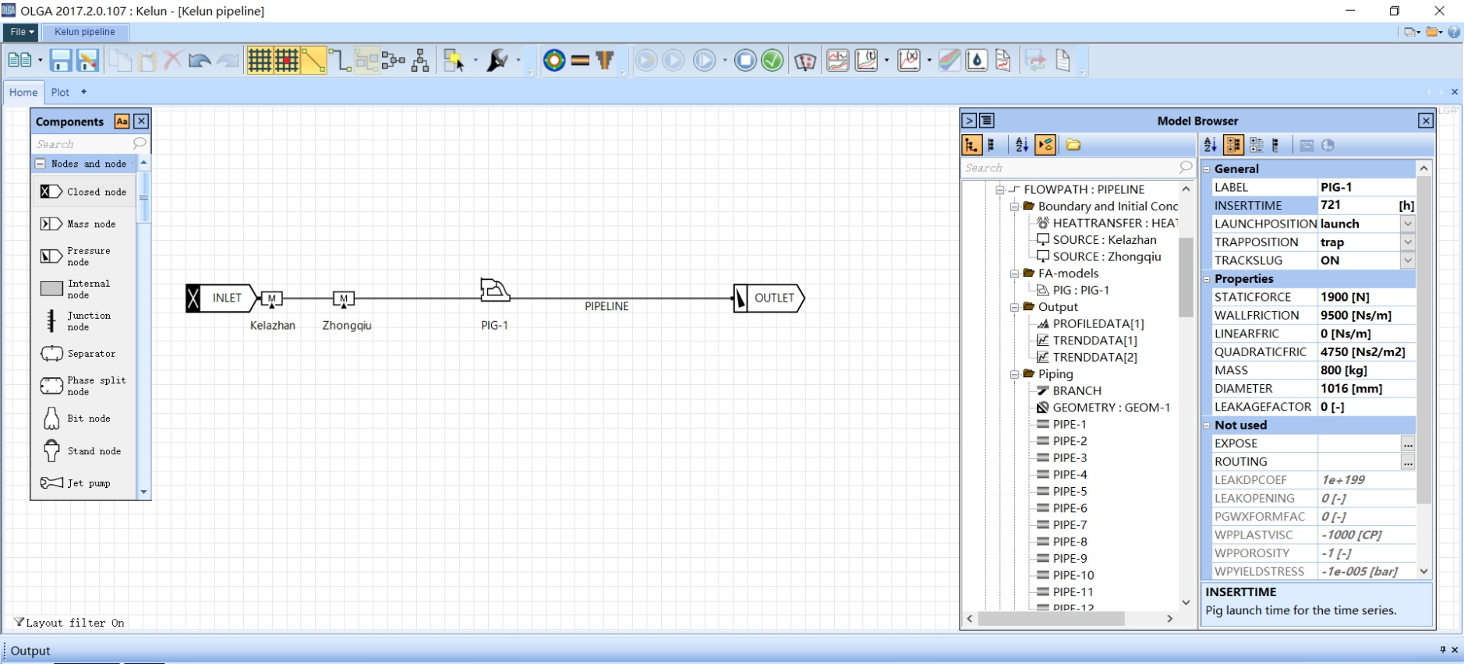
Task: Click the INSERTTIME value field
Action: pyautogui.click(x=1357, y=205)
